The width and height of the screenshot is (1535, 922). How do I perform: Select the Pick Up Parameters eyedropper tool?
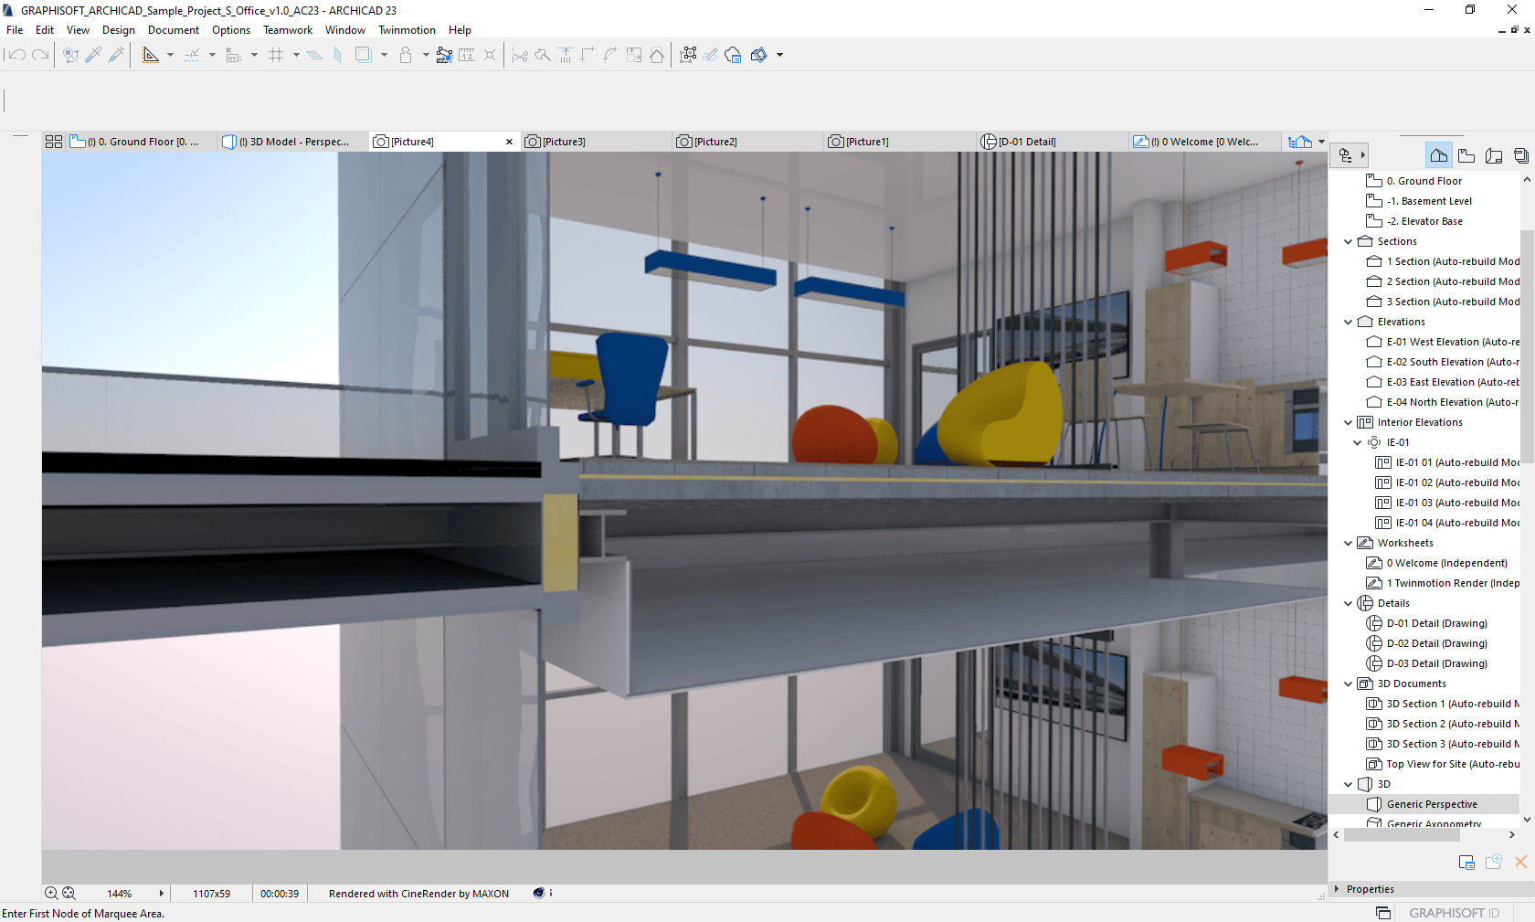pyautogui.click(x=93, y=54)
